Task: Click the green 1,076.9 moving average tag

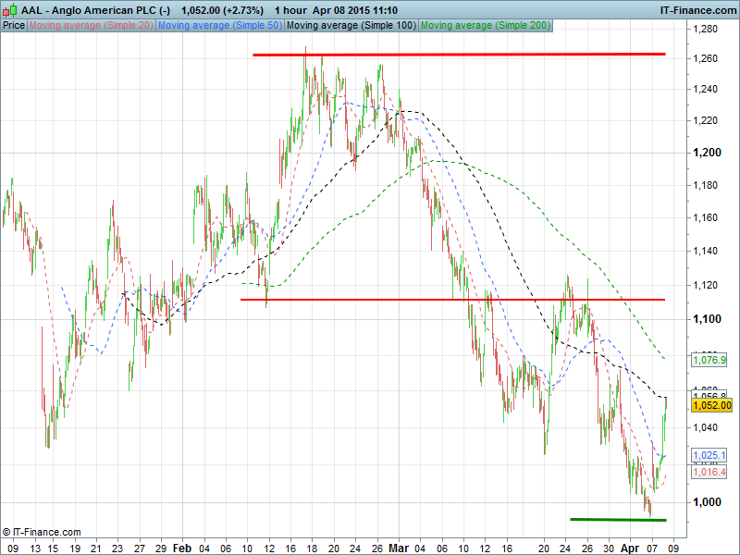Action: click(x=709, y=359)
